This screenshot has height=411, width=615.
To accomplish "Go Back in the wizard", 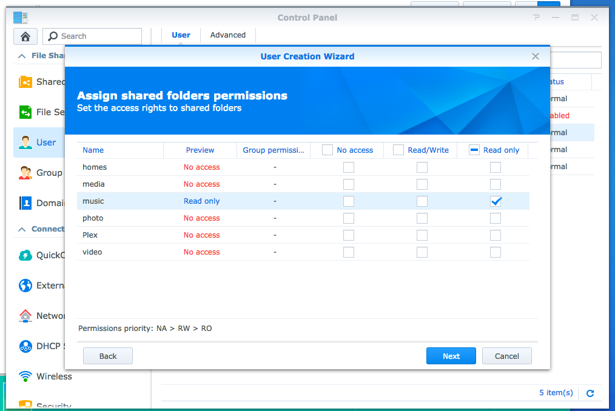I will [x=108, y=356].
